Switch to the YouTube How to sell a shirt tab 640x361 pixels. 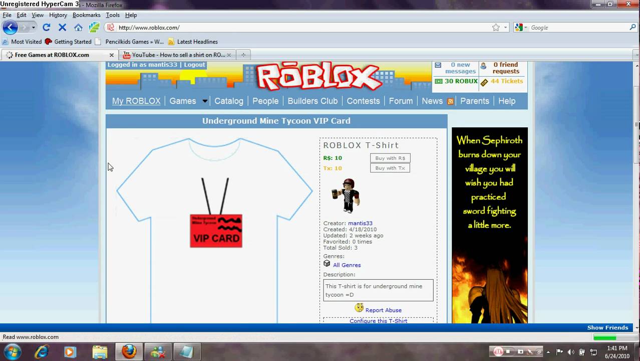177,55
